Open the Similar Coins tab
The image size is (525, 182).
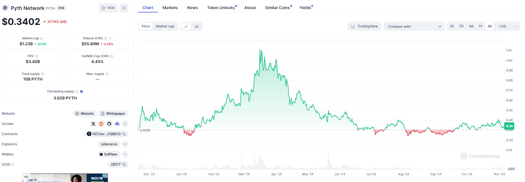pyautogui.click(x=278, y=8)
